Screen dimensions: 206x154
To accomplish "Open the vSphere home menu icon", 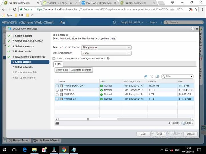I will point(63,22).
